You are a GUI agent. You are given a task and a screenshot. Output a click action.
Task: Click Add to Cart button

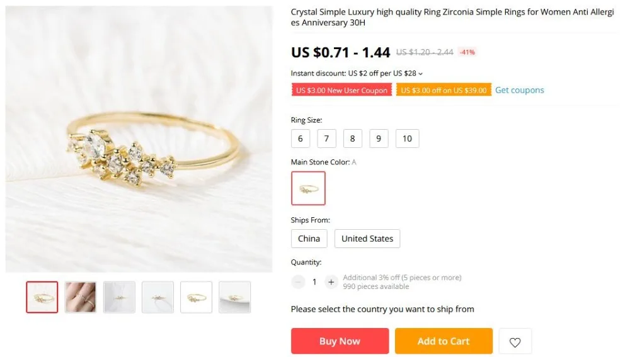444,341
